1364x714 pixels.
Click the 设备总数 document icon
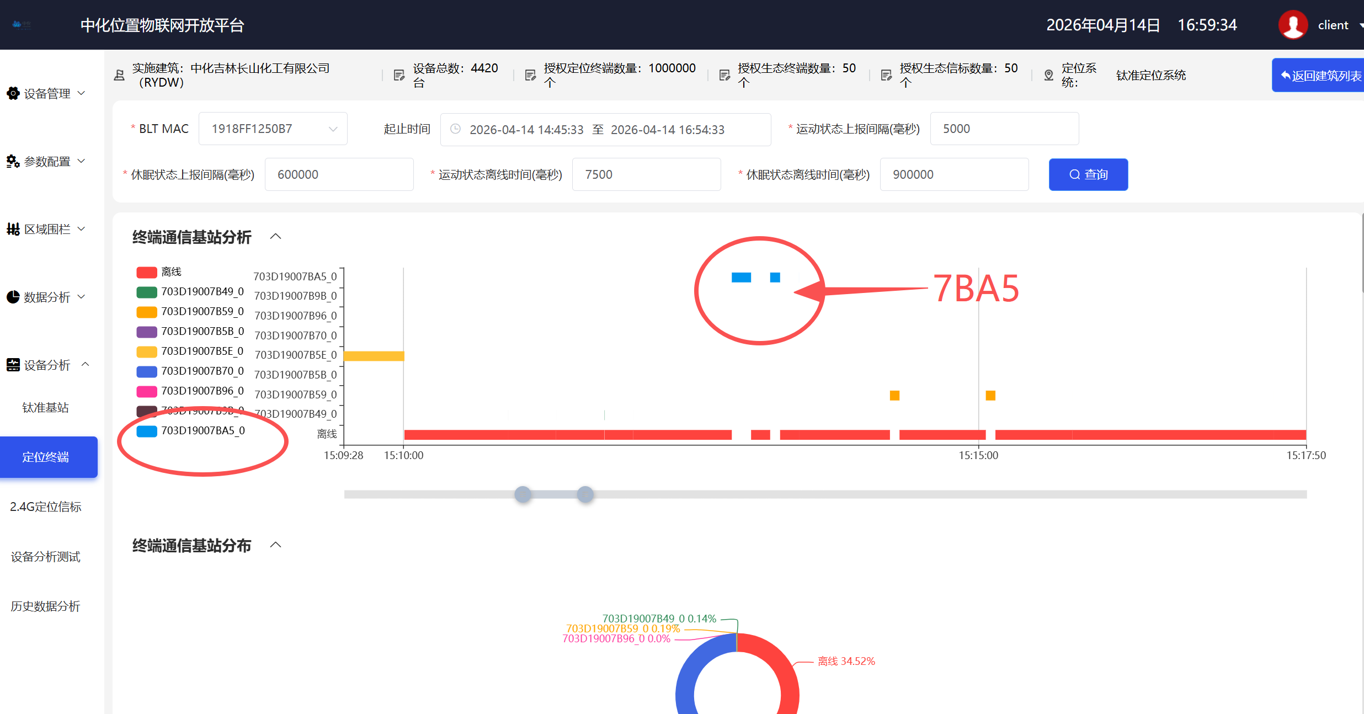[399, 75]
